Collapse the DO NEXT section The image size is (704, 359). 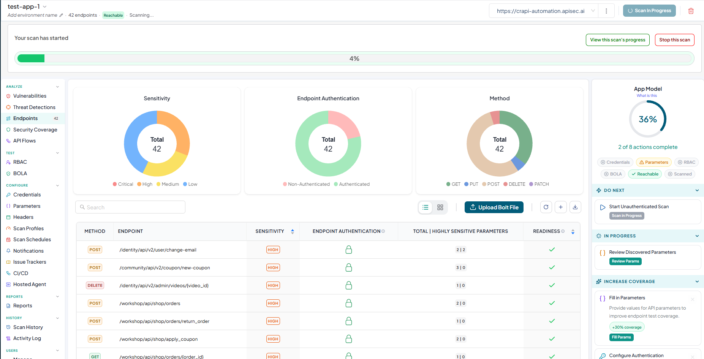point(697,190)
